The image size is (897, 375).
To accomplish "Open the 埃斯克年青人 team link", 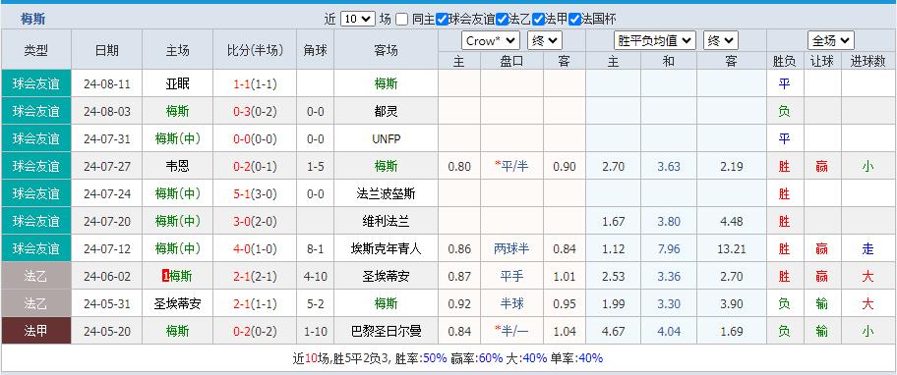I will [387, 248].
